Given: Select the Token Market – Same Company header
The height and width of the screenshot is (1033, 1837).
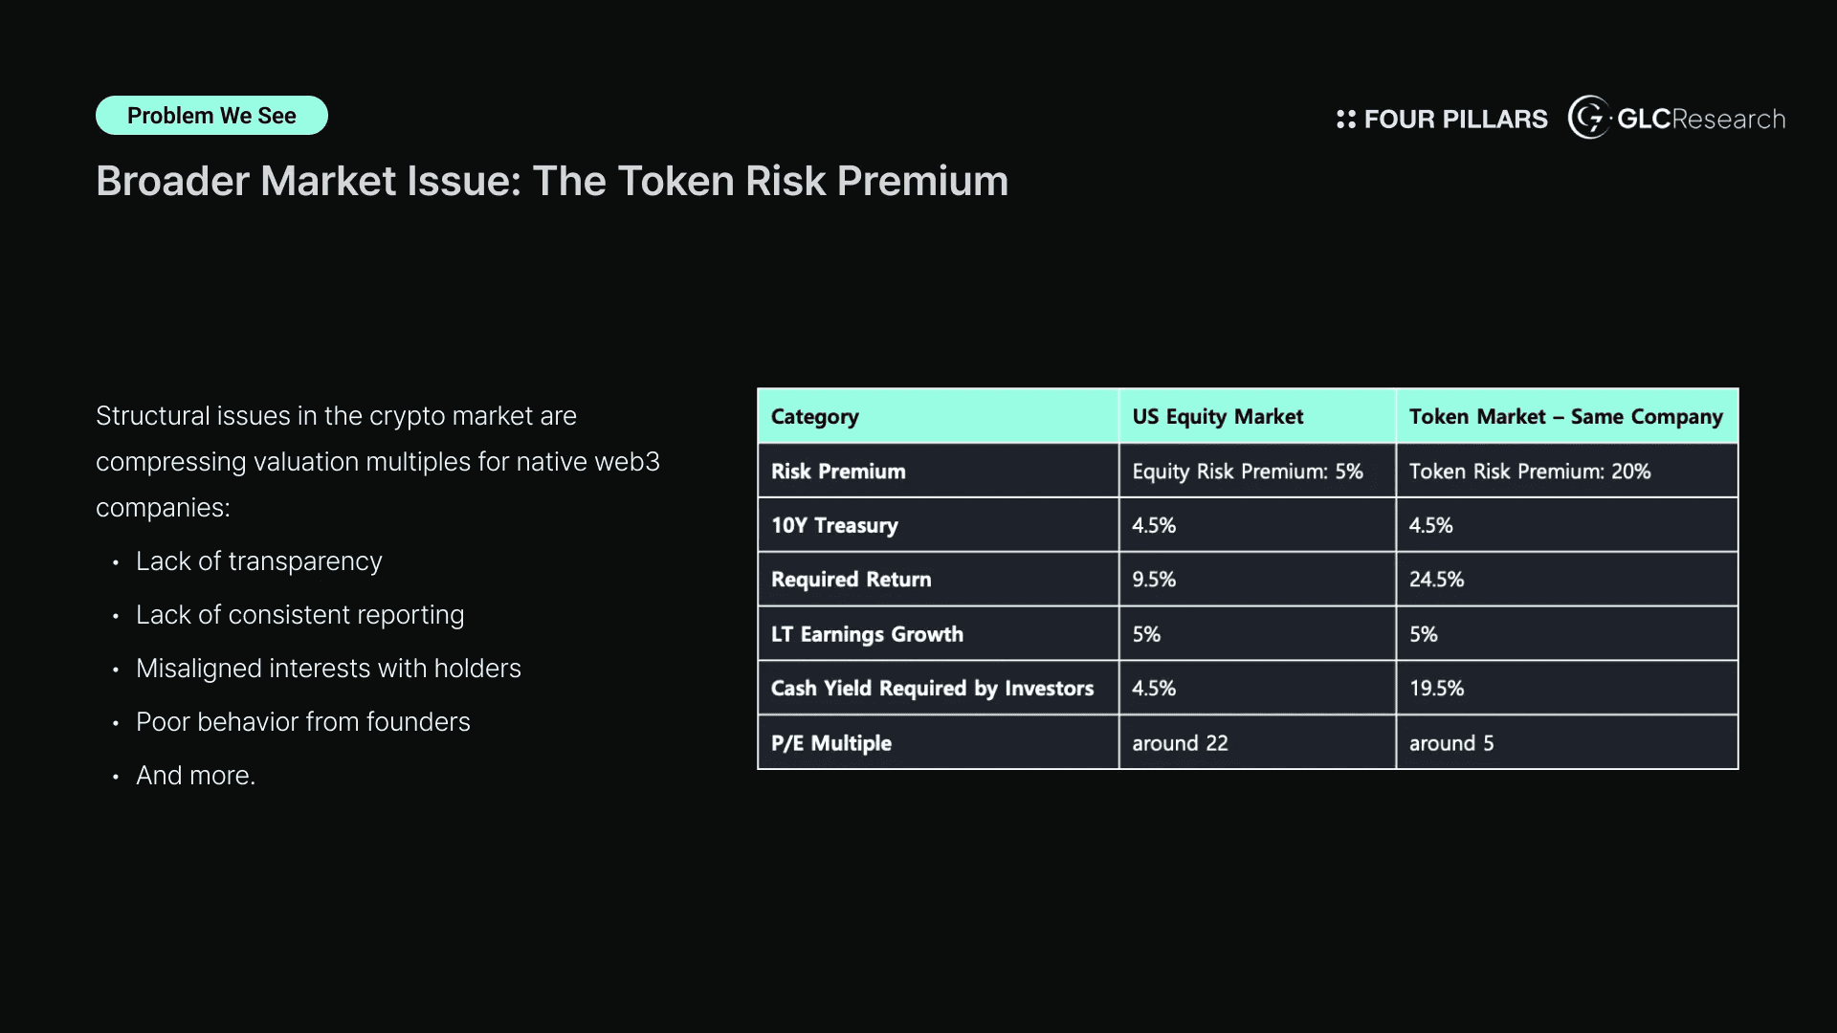Looking at the screenshot, I should (1567, 416).
